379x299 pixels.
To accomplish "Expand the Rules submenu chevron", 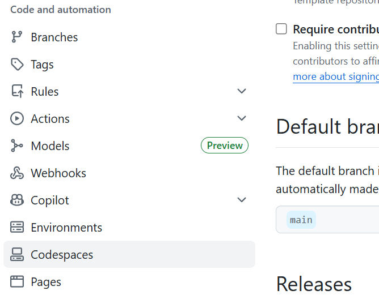I will coord(242,91).
